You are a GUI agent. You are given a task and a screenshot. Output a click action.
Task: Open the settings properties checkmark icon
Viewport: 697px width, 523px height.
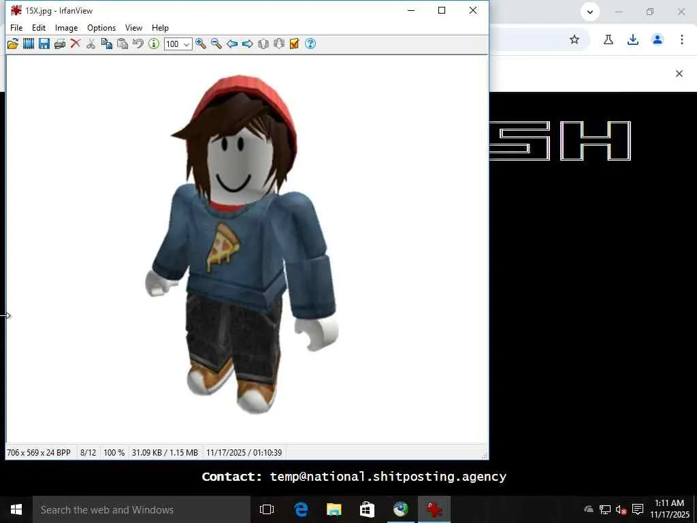pos(294,44)
